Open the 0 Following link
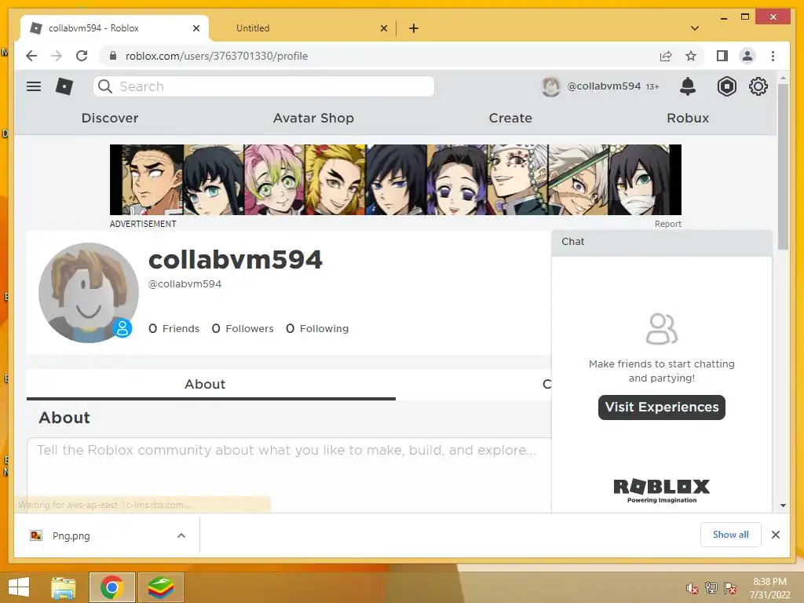This screenshot has height=603, width=804. [x=317, y=328]
